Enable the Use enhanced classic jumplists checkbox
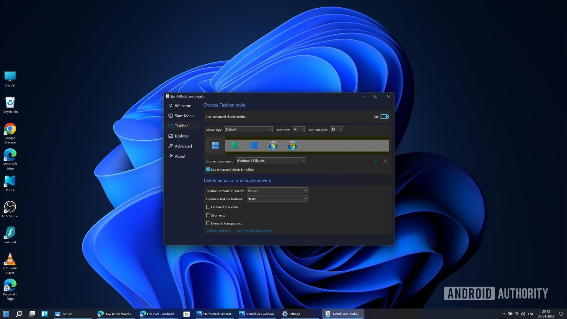Screen dimensions: 567x319 [208, 169]
